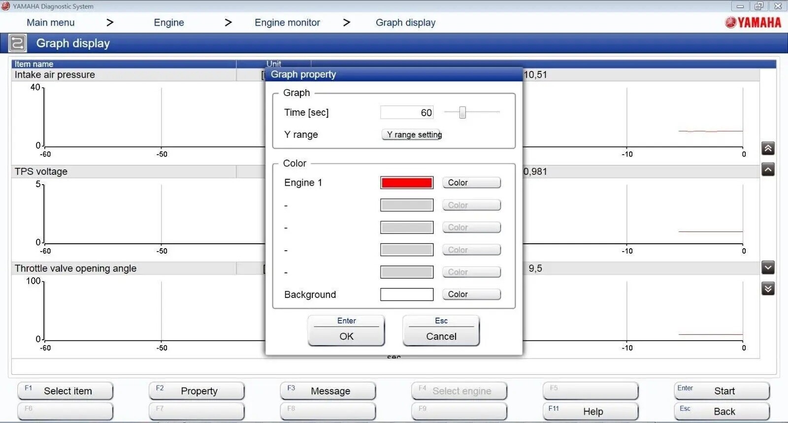
Task: Click the value 10,51
Action: [535, 75]
